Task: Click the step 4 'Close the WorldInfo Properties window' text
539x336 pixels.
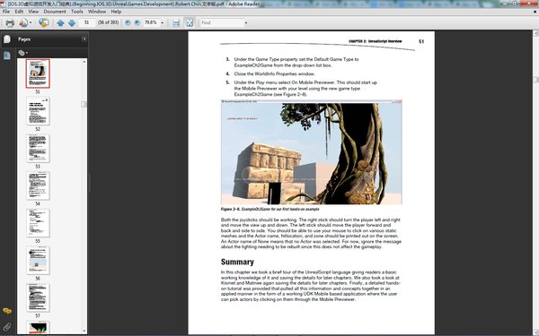Action: tap(274, 73)
